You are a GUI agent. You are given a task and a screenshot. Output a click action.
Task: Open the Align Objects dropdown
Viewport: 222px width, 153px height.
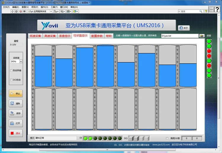click(56, 11)
